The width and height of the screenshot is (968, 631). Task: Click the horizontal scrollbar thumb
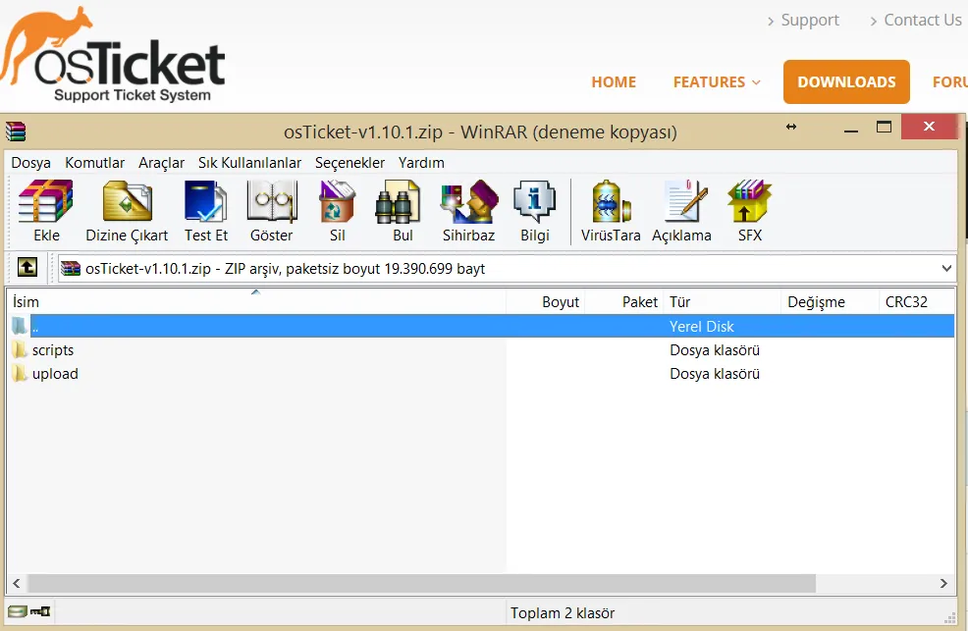[x=421, y=583]
